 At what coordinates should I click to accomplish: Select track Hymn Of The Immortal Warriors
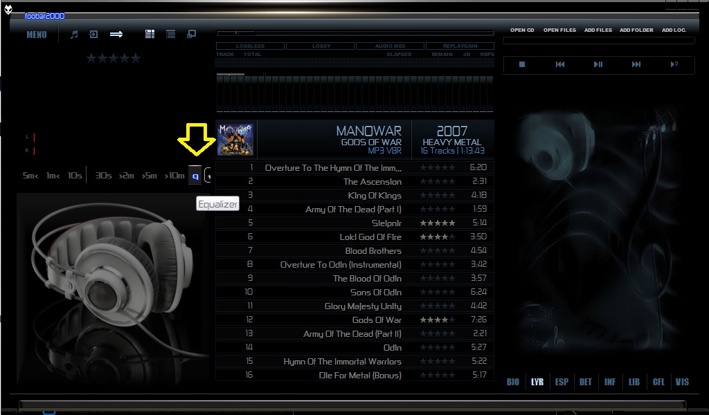355,361
